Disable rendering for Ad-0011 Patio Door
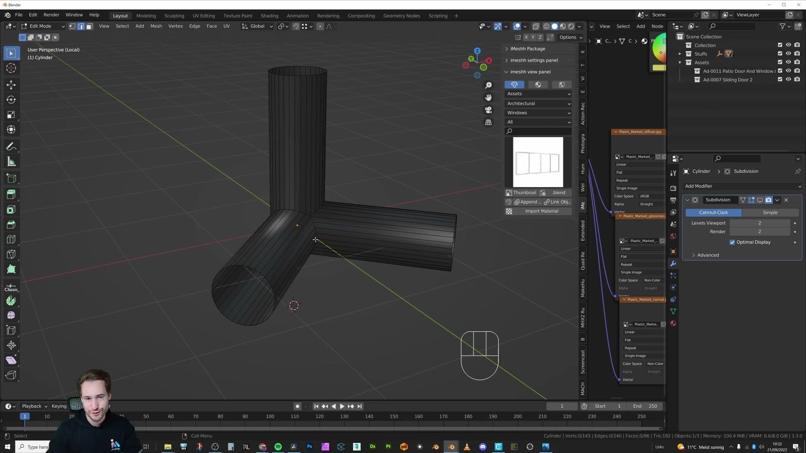806x453 pixels. pos(797,71)
